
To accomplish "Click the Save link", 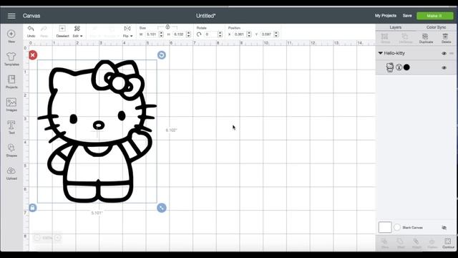I will coord(407,16).
